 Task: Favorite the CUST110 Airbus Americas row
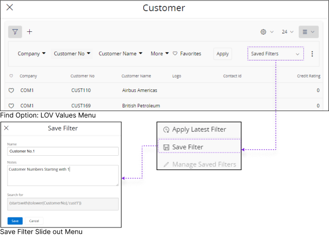pyautogui.click(x=11, y=90)
